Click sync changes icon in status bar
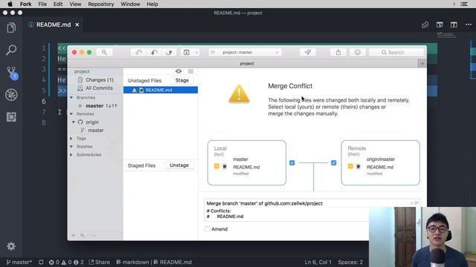This screenshot has height=267, width=476. 41,262
